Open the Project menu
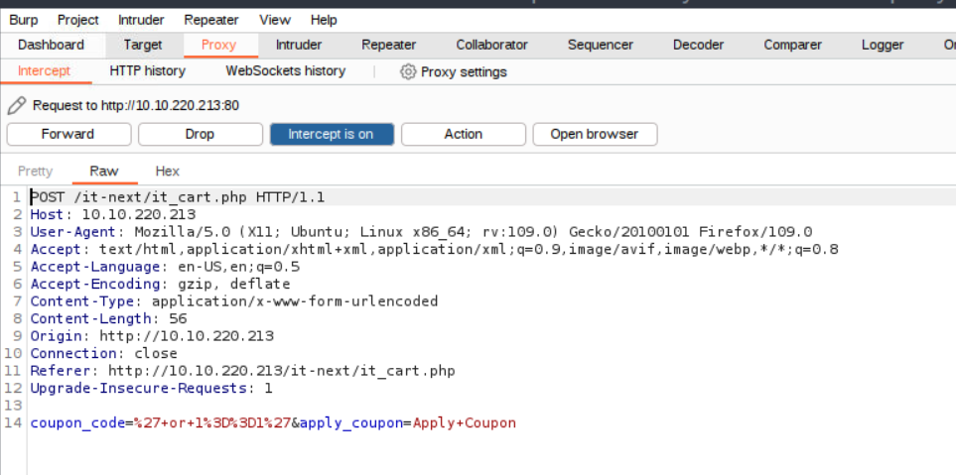956x475 pixels. (x=77, y=20)
